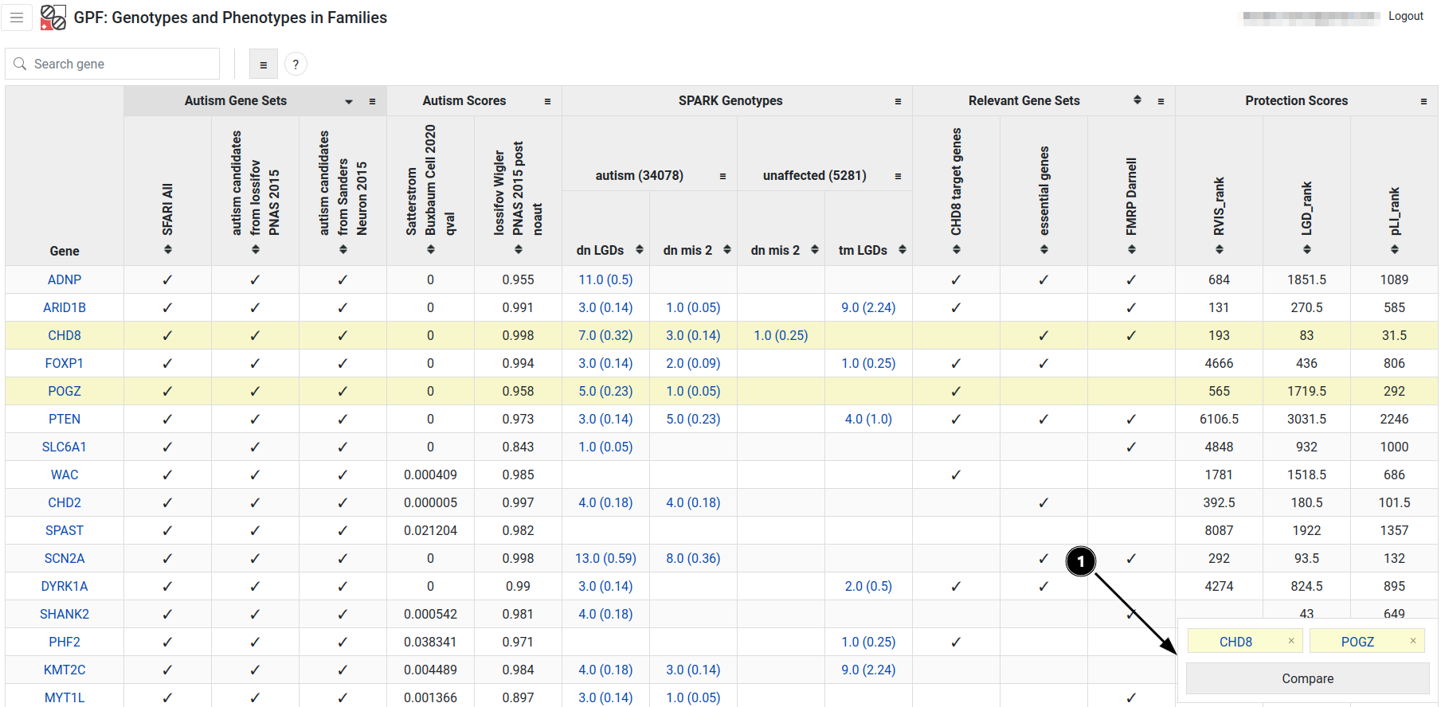Image resolution: width=1441 pixels, height=707 pixels.
Task: Click the Compare button
Action: click(1308, 678)
